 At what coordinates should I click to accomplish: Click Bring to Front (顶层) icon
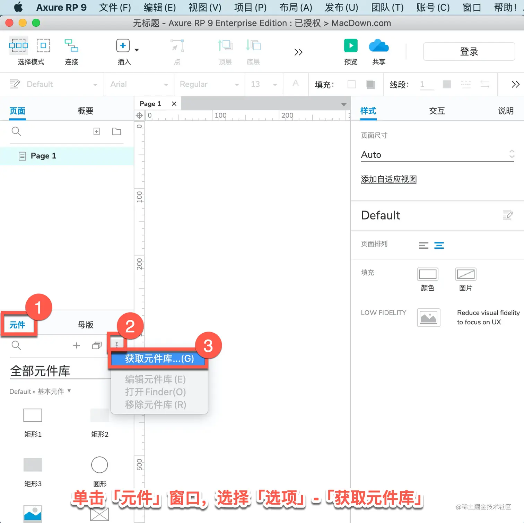click(x=225, y=45)
